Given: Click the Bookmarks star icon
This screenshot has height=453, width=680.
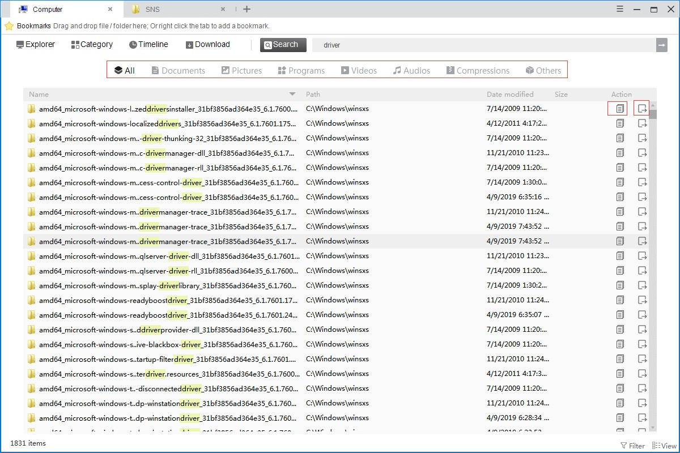Looking at the screenshot, I should coord(9,26).
